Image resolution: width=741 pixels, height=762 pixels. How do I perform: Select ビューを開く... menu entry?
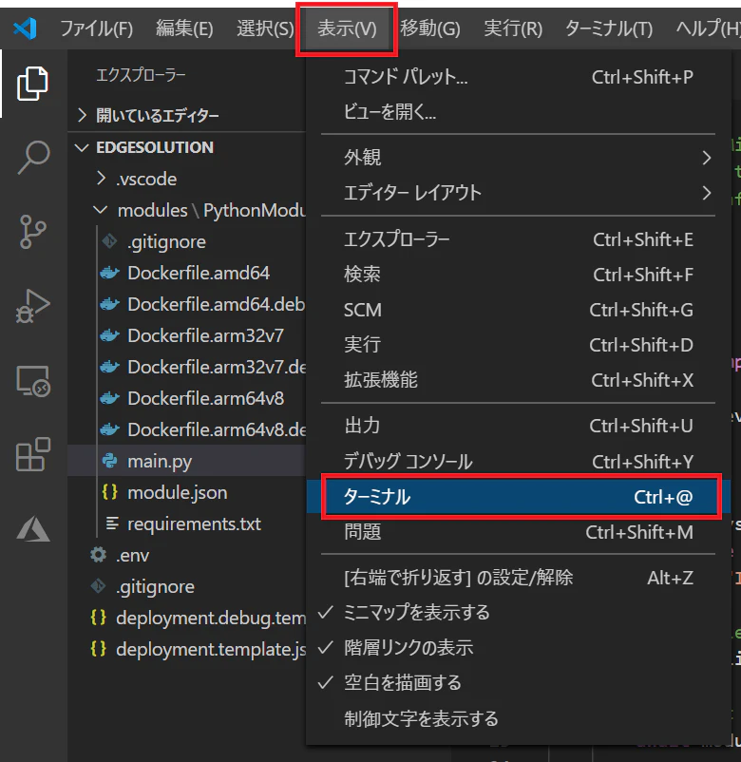coord(518,112)
